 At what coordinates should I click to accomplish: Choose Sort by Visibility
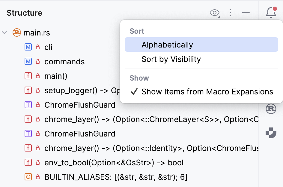(171, 59)
